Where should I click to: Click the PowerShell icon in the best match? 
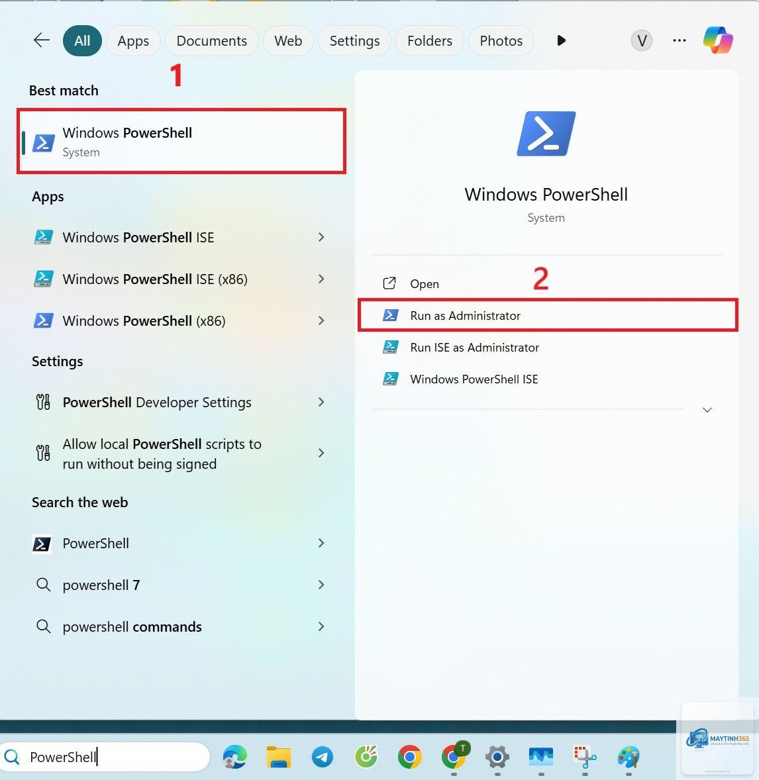pyautogui.click(x=43, y=143)
